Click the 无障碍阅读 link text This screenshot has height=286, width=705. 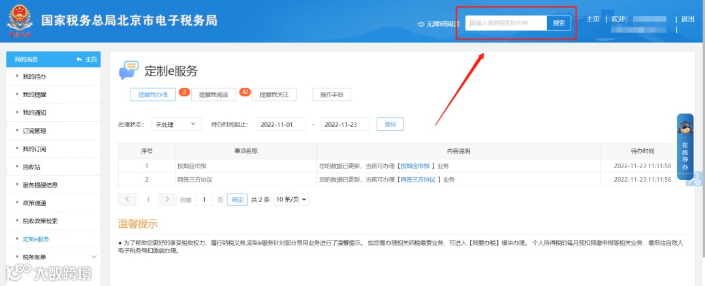click(x=443, y=24)
